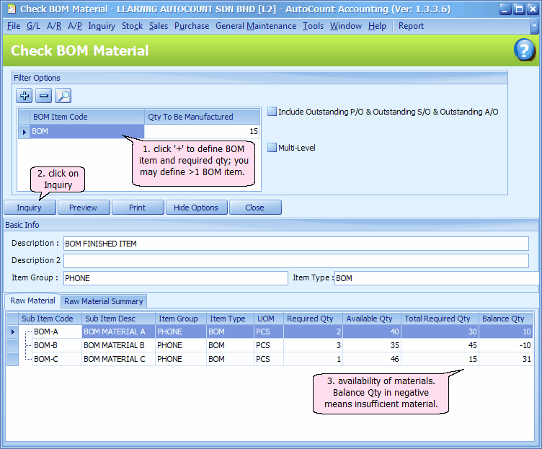Click the Preview button
The width and height of the screenshot is (542, 449).
click(x=83, y=208)
